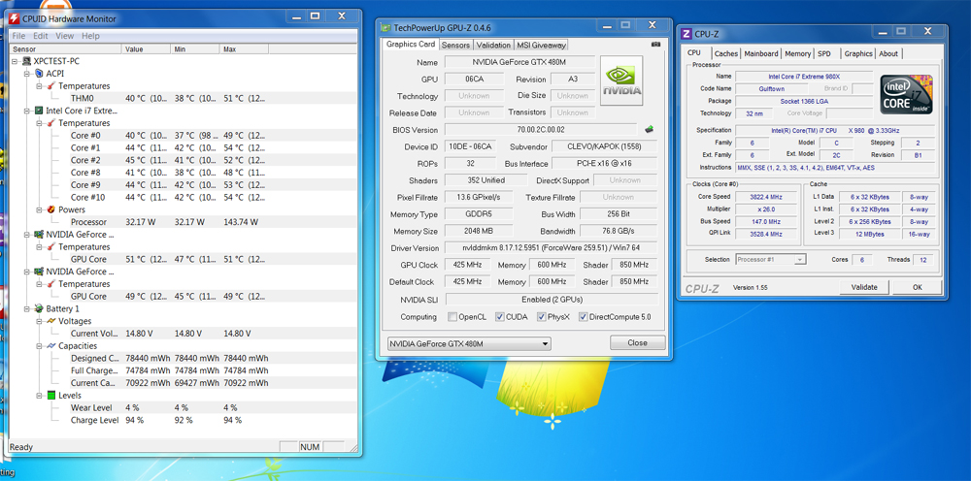
Task: Enable the OpenCL checkbox
Action: [x=452, y=317]
